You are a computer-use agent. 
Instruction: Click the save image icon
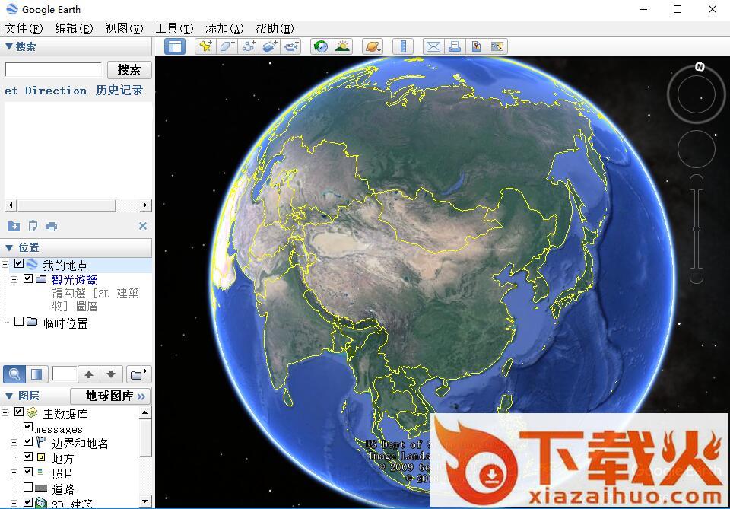[476, 46]
